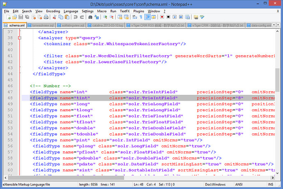Viewport: 283px width, 189px height.
Task: Paste clipboard using the Paste icon
Action: click(x=67, y=17)
